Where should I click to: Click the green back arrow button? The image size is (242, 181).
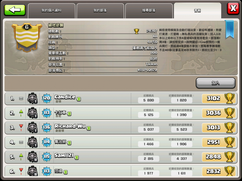(x=15, y=10)
